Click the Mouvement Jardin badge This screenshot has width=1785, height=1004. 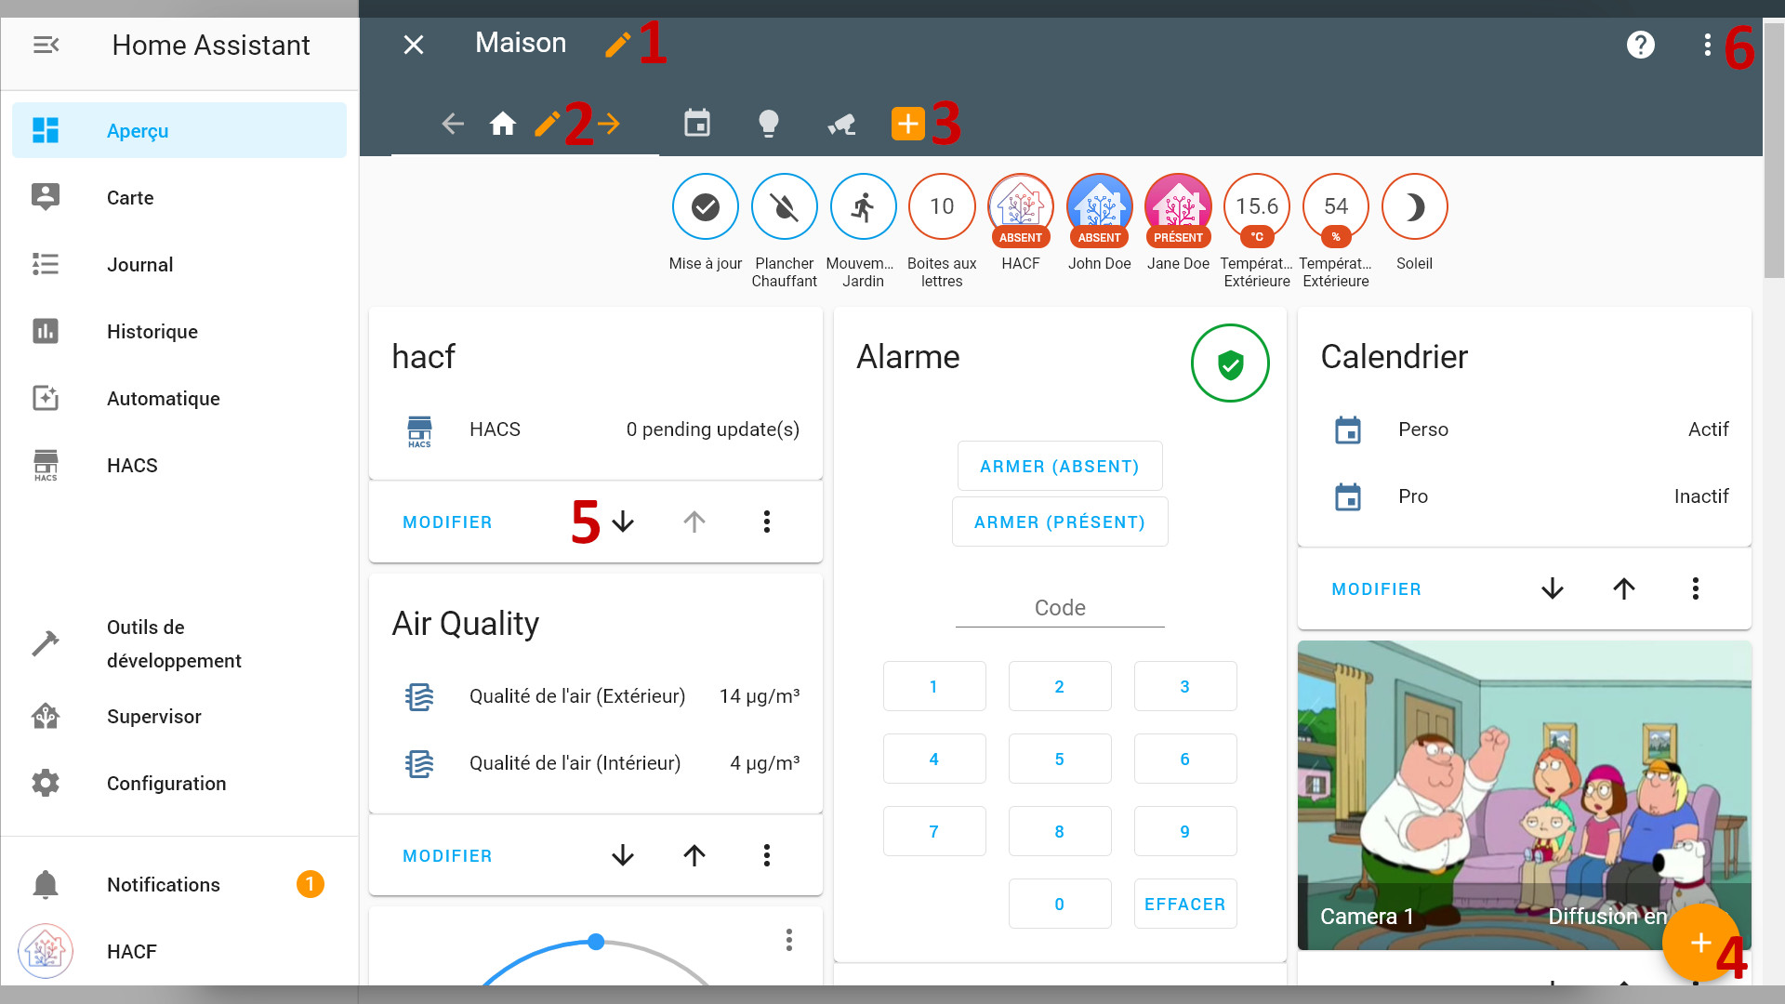click(864, 206)
